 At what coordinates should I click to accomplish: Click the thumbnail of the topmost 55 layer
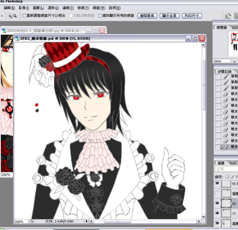point(226,184)
